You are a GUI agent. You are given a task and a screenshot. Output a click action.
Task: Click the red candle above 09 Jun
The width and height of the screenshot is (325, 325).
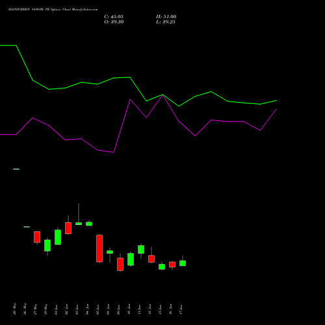120,264
